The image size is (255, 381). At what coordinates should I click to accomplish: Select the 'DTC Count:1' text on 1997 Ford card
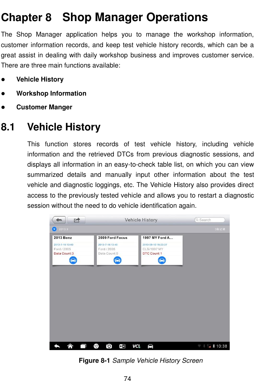(x=152, y=253)
